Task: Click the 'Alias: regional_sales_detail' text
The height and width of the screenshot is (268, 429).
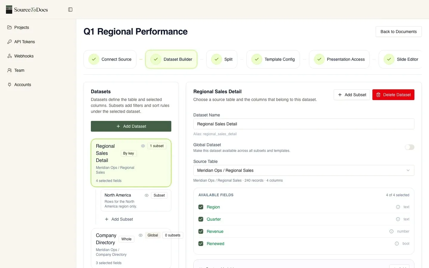Action: point(215,134)
